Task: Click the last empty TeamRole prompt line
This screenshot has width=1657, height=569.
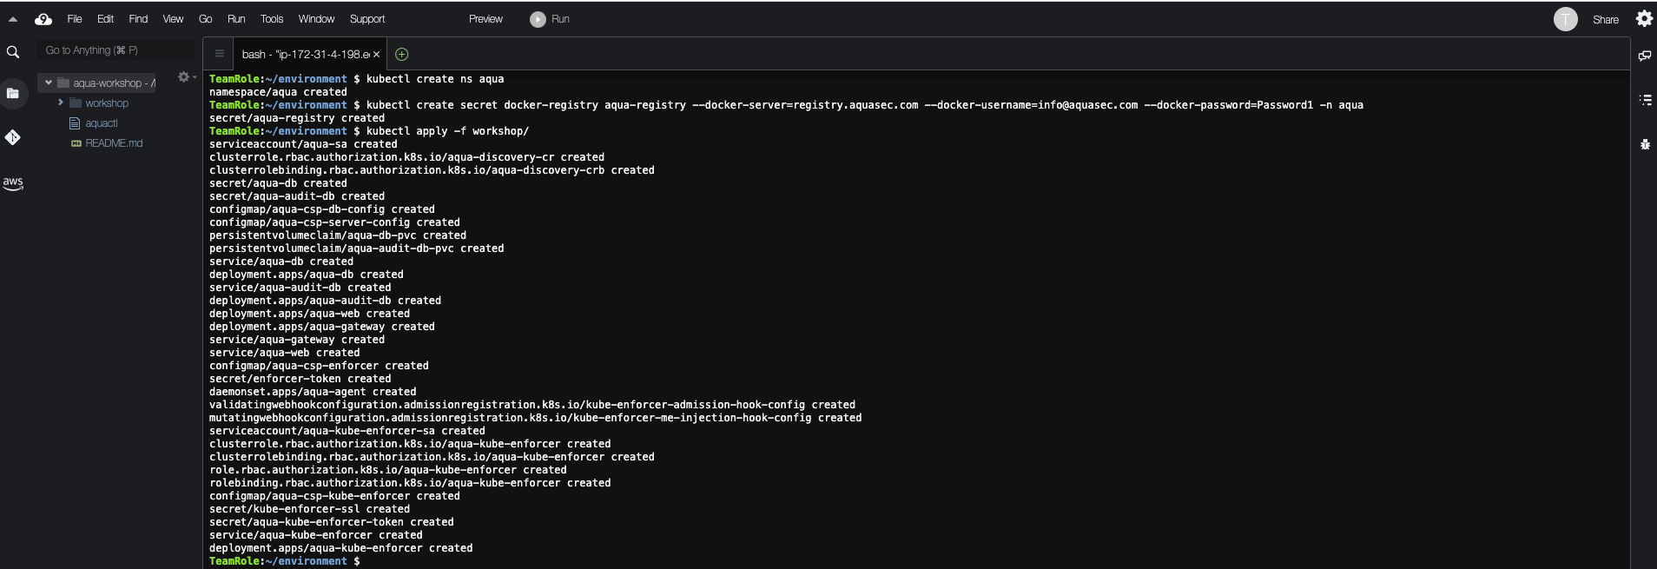Action: [x=284, y=561]
